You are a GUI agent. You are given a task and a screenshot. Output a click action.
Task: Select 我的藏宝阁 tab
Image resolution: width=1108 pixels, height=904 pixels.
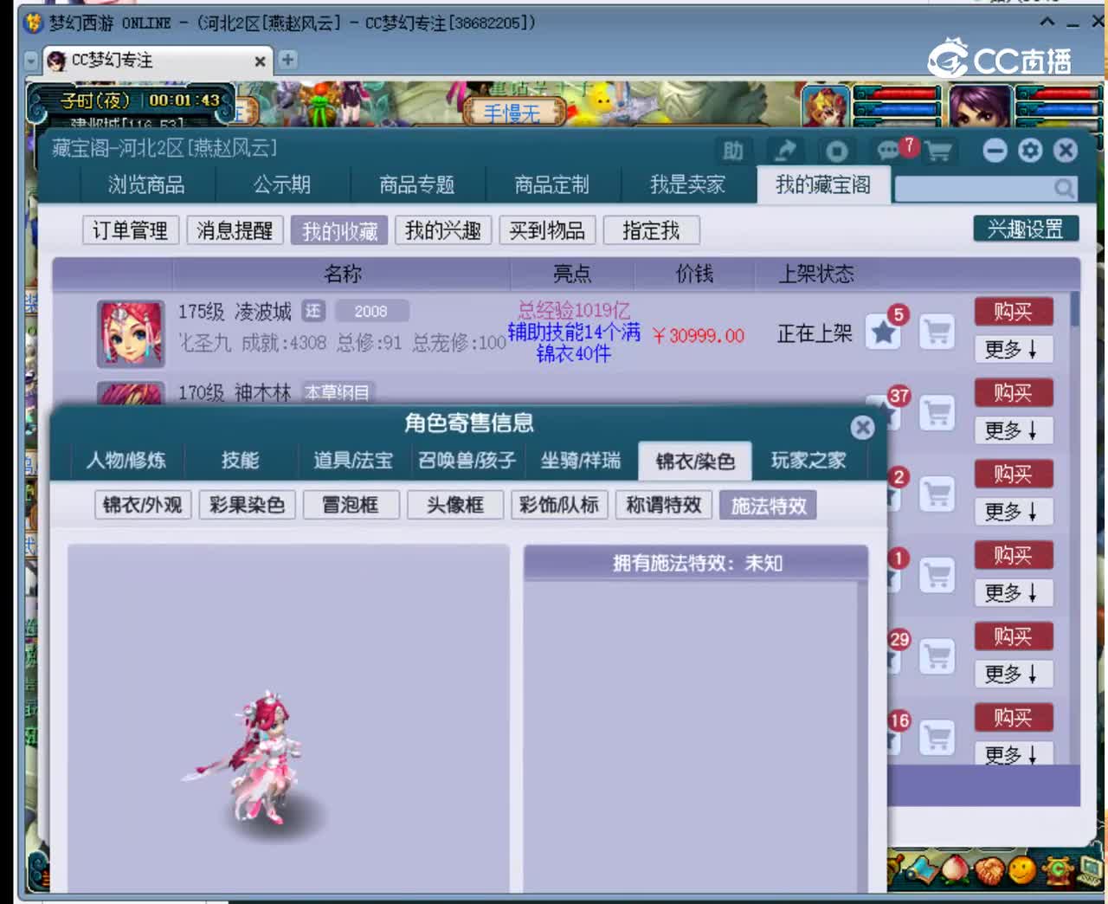(x=823, y=184)
